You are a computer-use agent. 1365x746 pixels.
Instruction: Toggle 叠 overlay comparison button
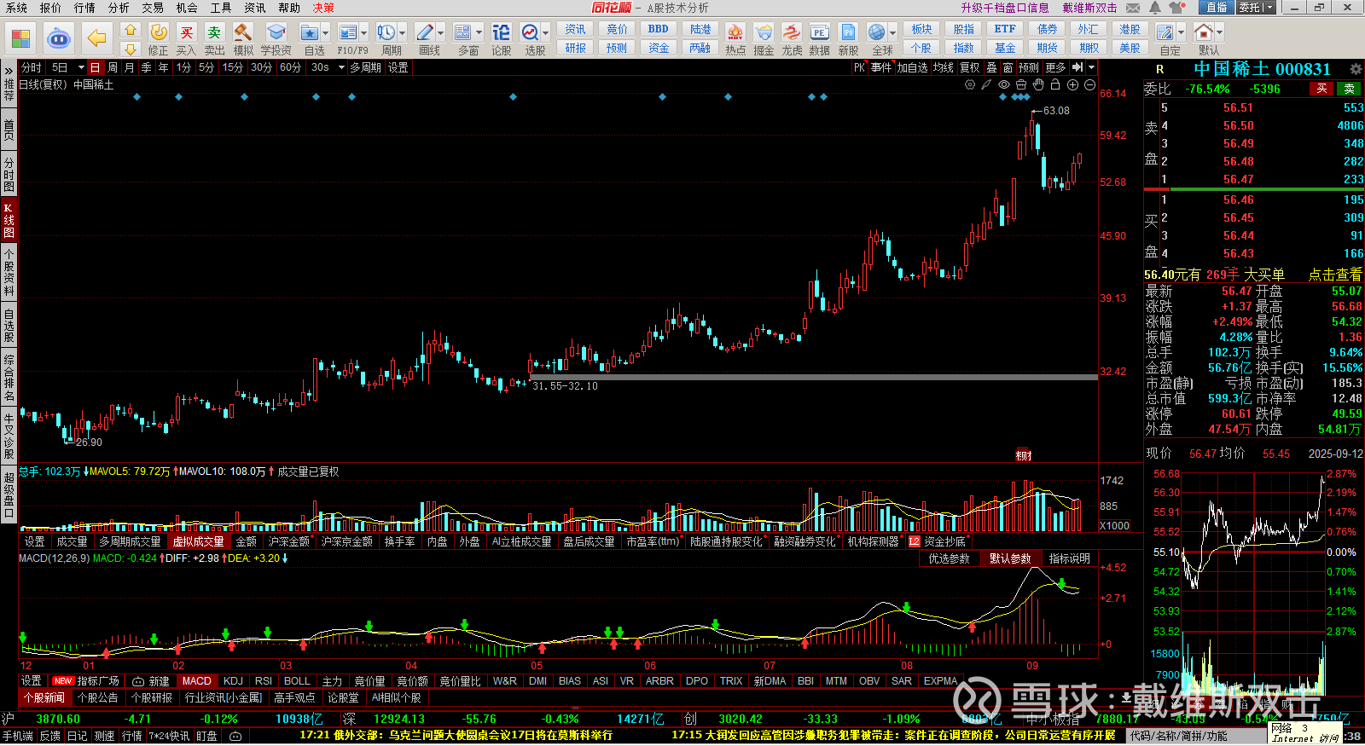point(991,67)
